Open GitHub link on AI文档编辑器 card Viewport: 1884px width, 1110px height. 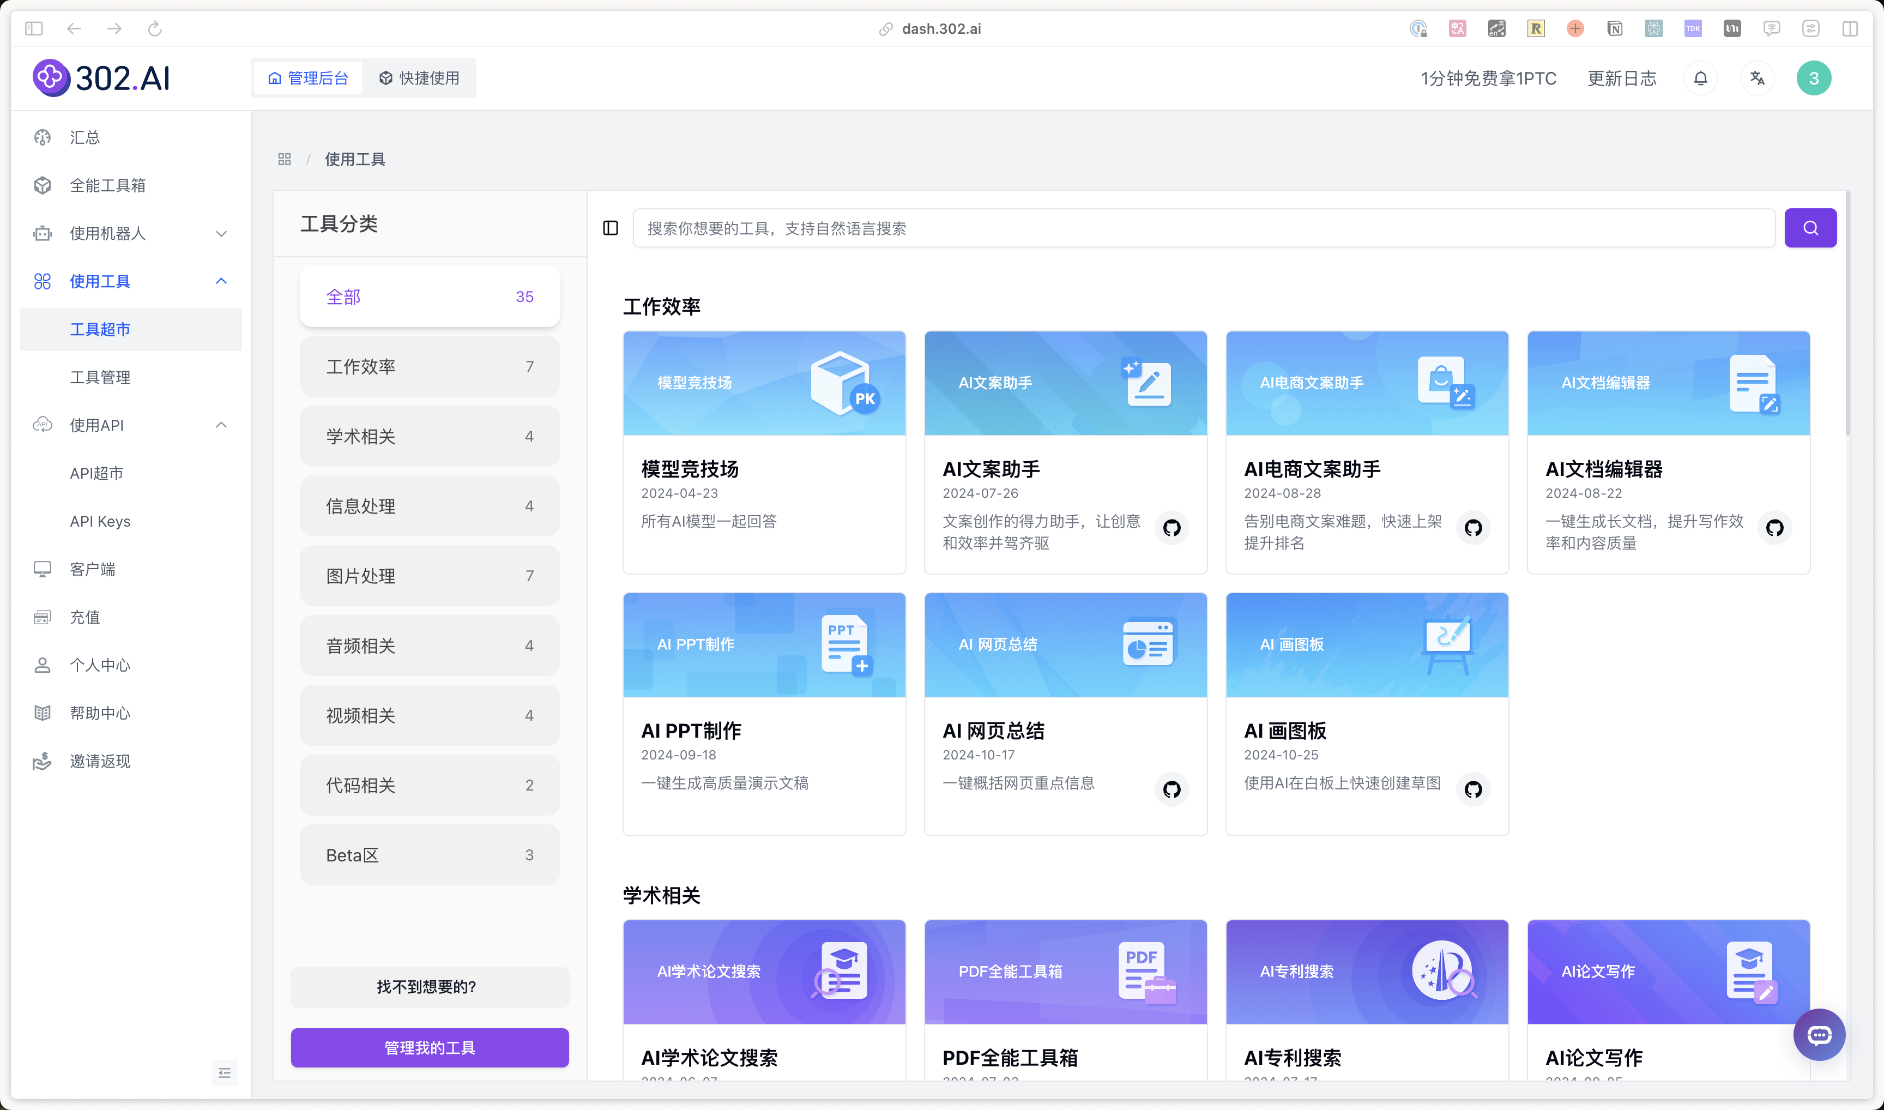click(x=1774, y=528)
